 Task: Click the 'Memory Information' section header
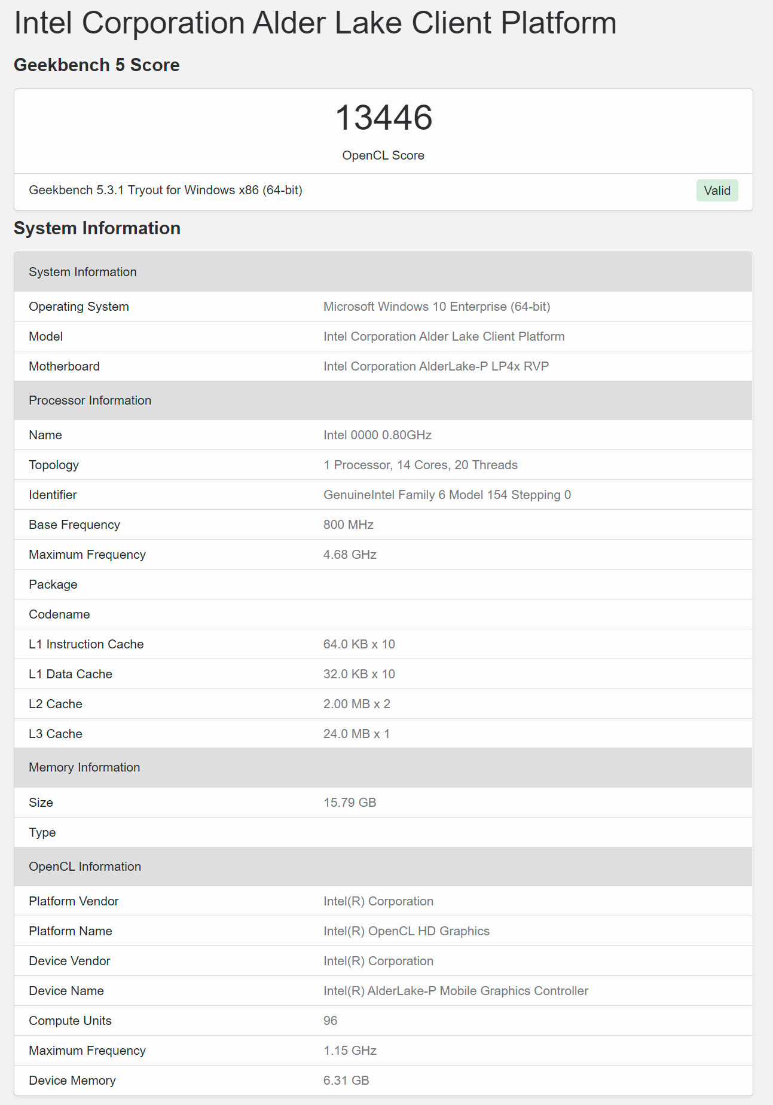(383, 768)
